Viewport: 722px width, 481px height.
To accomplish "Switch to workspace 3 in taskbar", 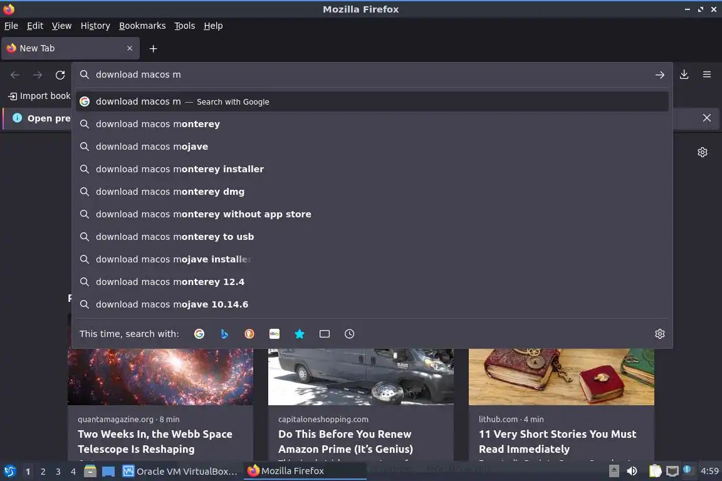I will click(x=58, y=472).
